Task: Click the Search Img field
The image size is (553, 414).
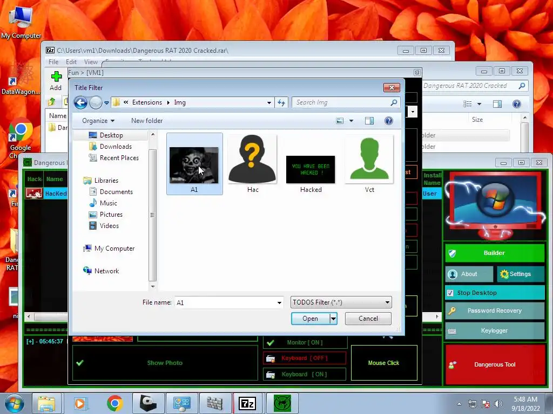Action: click(342, 102)
